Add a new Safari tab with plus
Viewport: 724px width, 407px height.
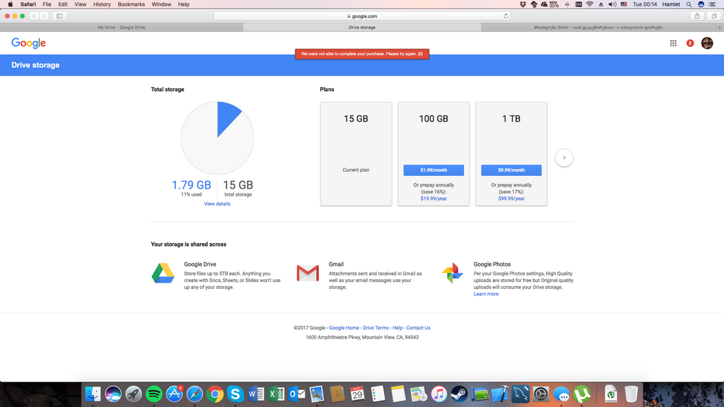[719, 28]
